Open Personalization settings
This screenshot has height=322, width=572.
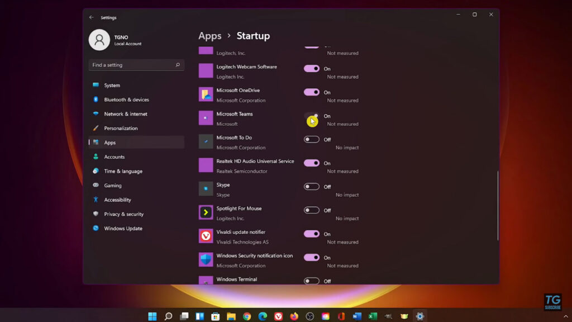[136, 128]
